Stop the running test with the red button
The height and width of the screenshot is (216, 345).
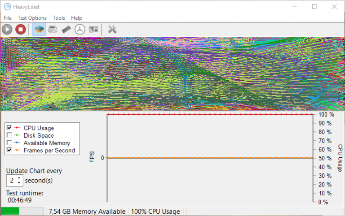click(x=20, y=30)
